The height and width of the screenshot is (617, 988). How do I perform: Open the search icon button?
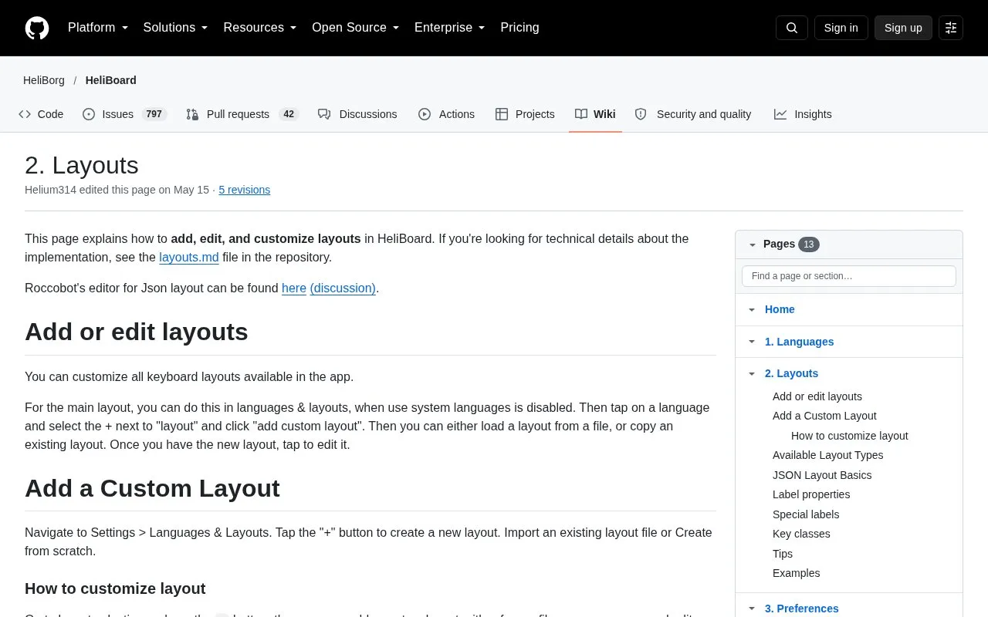point(792,28)
